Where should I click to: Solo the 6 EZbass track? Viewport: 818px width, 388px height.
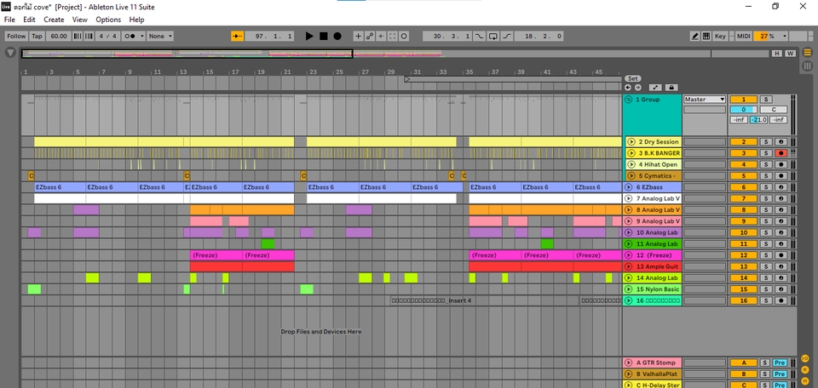[x=765, y=187]
